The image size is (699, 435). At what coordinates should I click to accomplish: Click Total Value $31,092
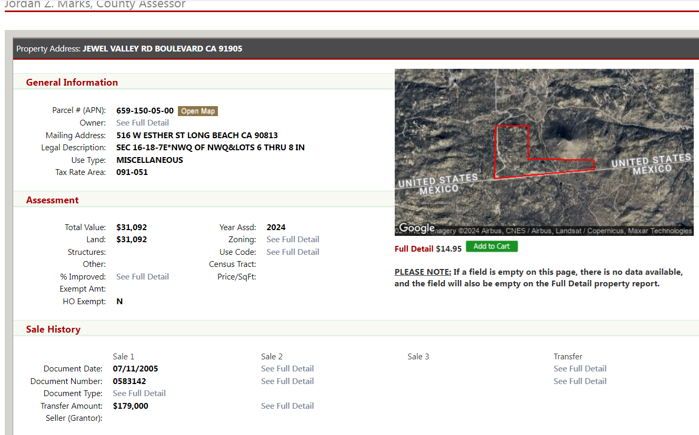point(132,227)
